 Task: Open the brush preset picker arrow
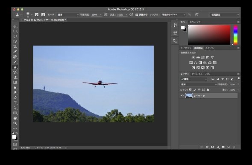tap(32, 15)
